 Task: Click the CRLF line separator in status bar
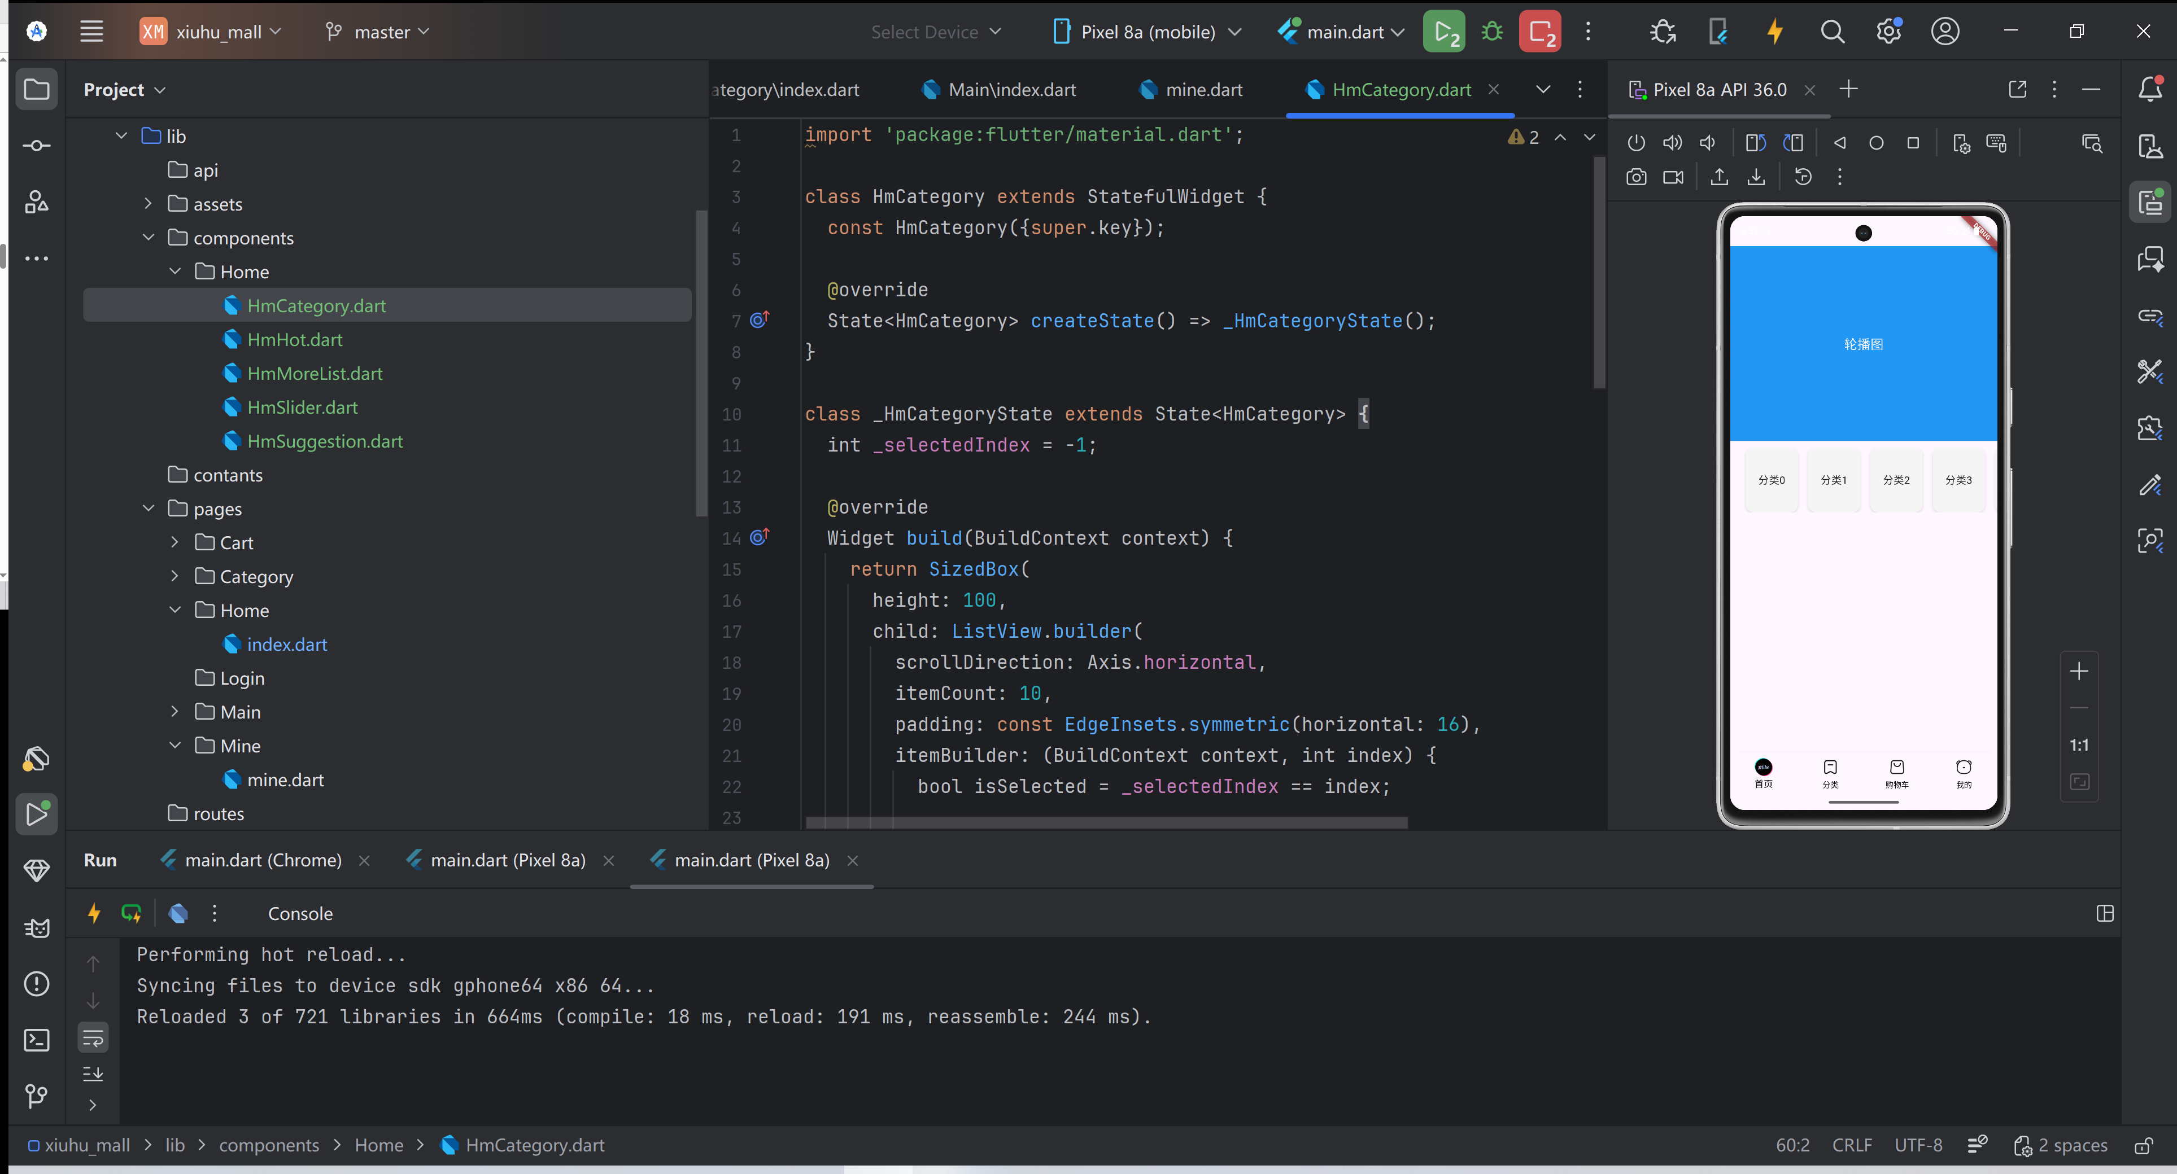point(1852,1145)
